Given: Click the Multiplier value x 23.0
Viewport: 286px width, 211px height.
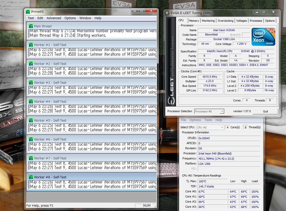Looking at the screenshot, I should [210, 81].
